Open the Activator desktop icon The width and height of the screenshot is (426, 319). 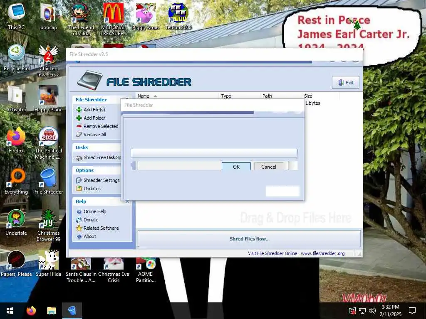[16, 99]
